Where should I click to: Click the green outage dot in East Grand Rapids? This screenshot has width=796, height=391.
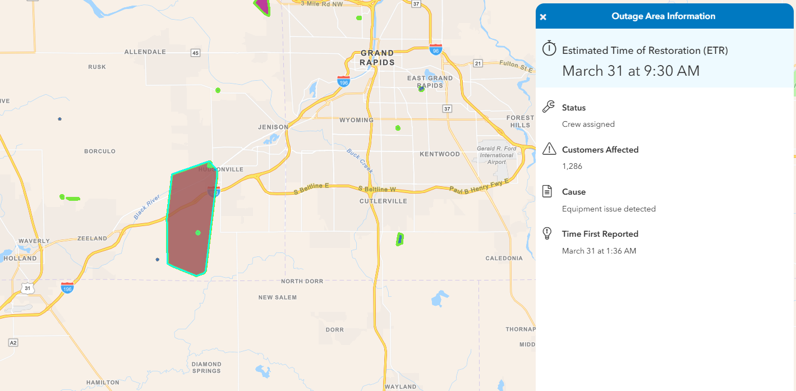tap(422, 89)
